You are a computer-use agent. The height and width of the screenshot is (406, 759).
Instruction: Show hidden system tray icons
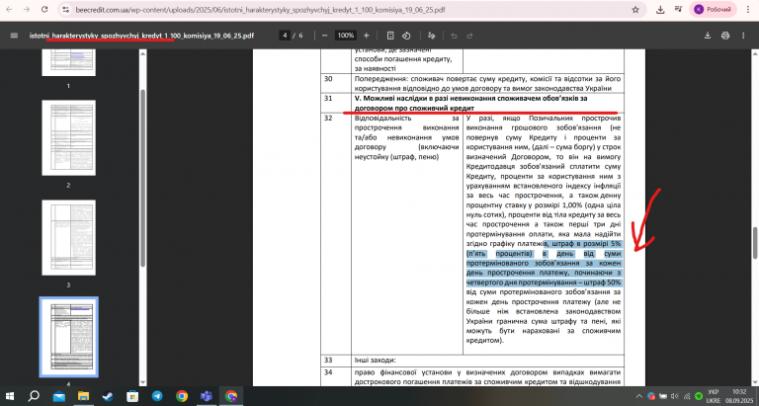coord(640,396)
